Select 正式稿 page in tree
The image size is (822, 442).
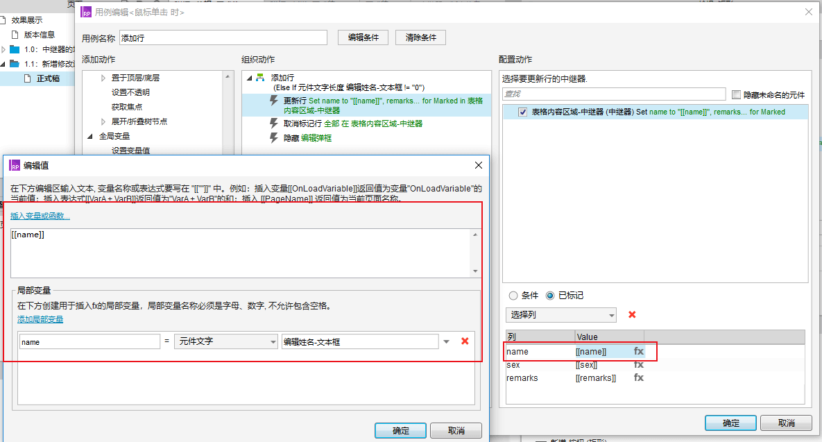click(49, 78)
